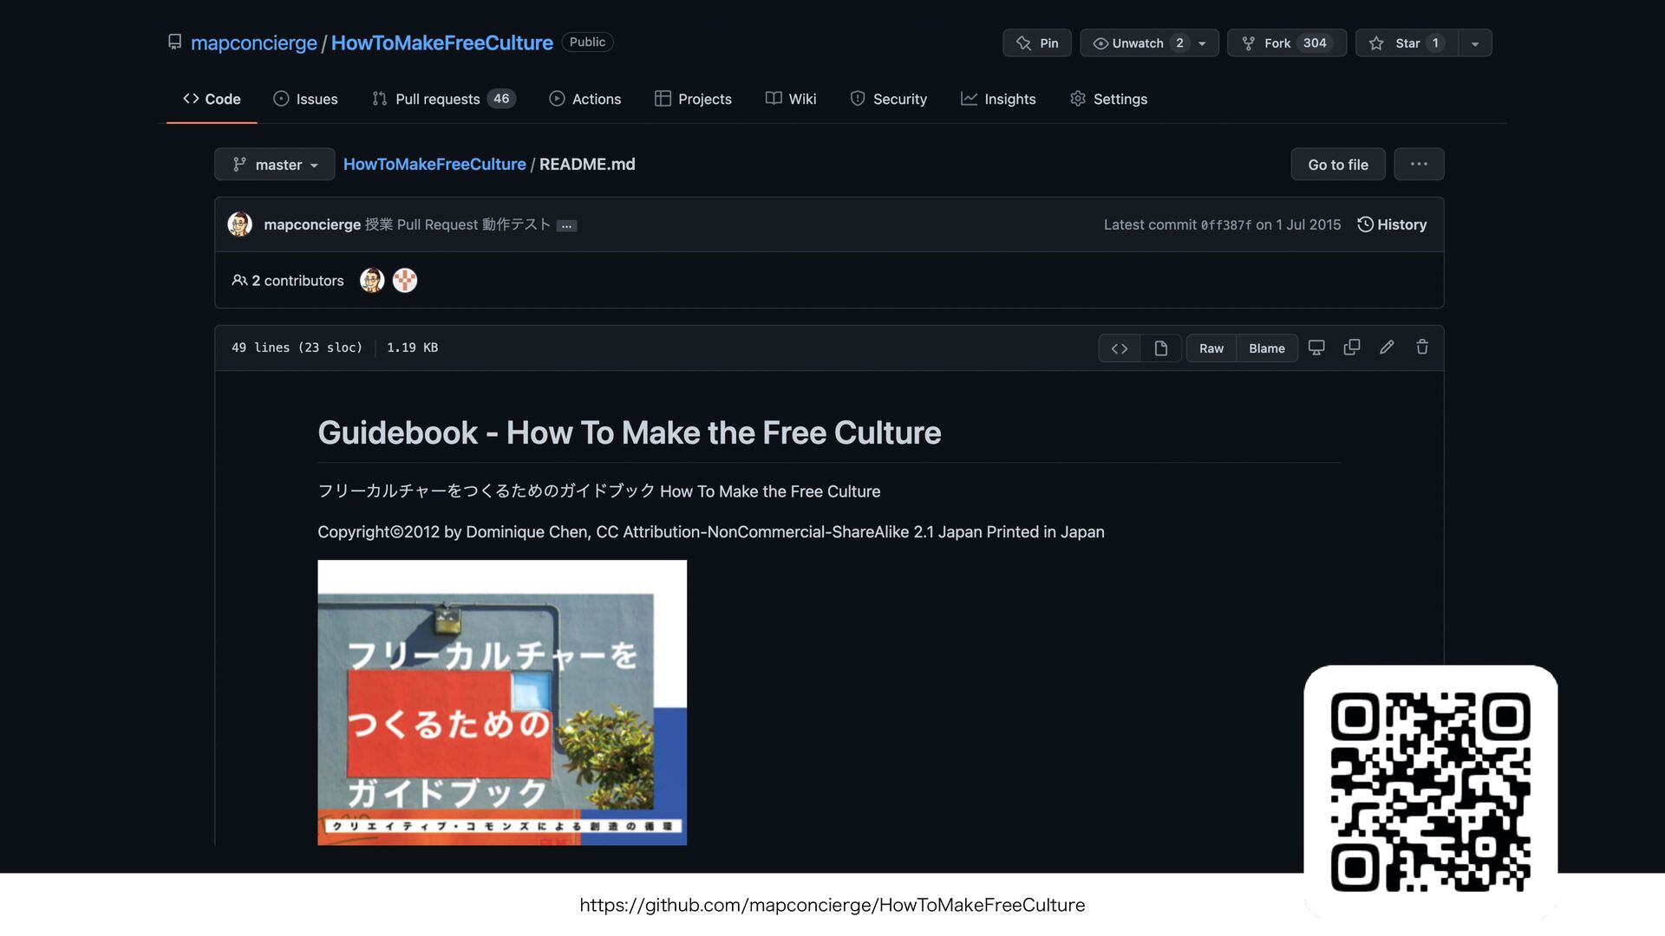Click the first contributor avatar

372,280
